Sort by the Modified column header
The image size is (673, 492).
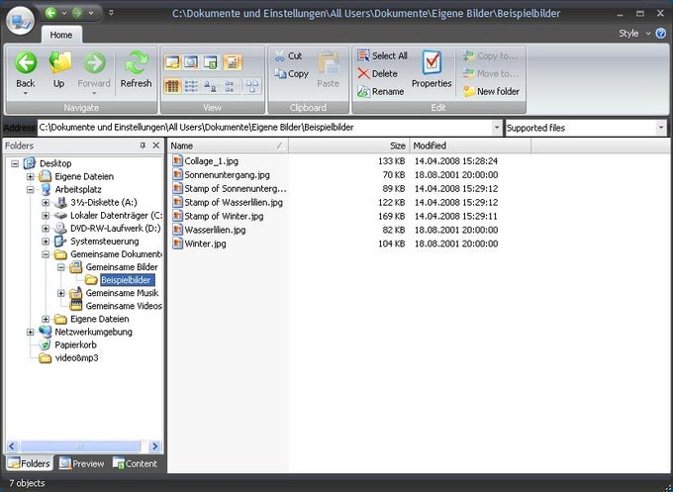tap(470, 146)
